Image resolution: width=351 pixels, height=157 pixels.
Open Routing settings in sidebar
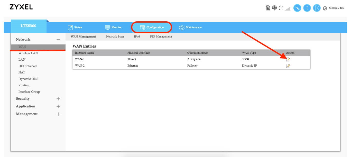tap(24, 85)
